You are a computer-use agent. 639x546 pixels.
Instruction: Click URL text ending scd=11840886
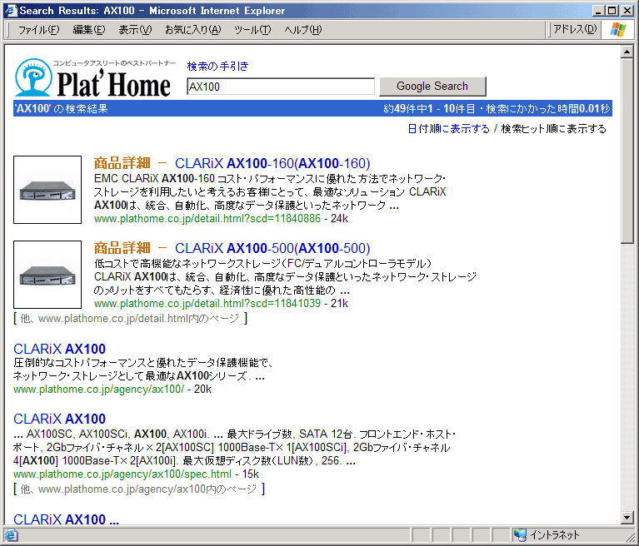click(x=207, y=219)
